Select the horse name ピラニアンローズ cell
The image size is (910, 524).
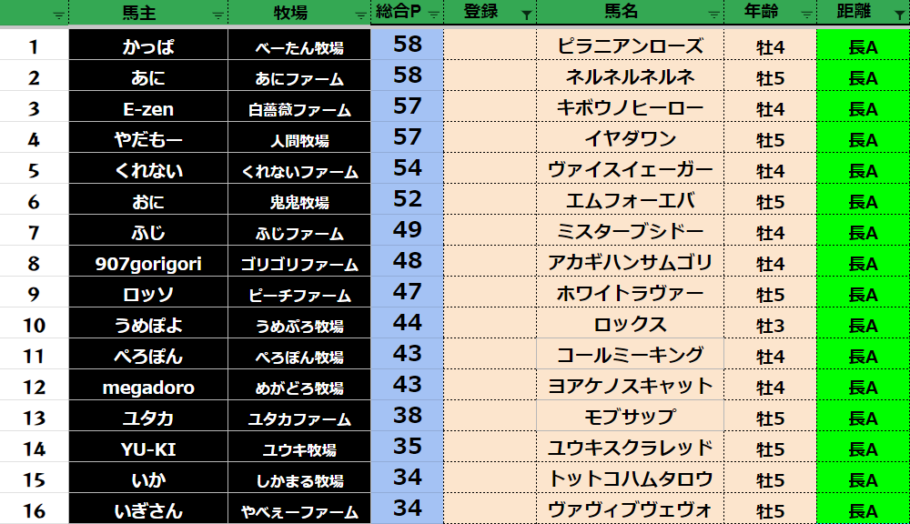click(x=630, y=47)
